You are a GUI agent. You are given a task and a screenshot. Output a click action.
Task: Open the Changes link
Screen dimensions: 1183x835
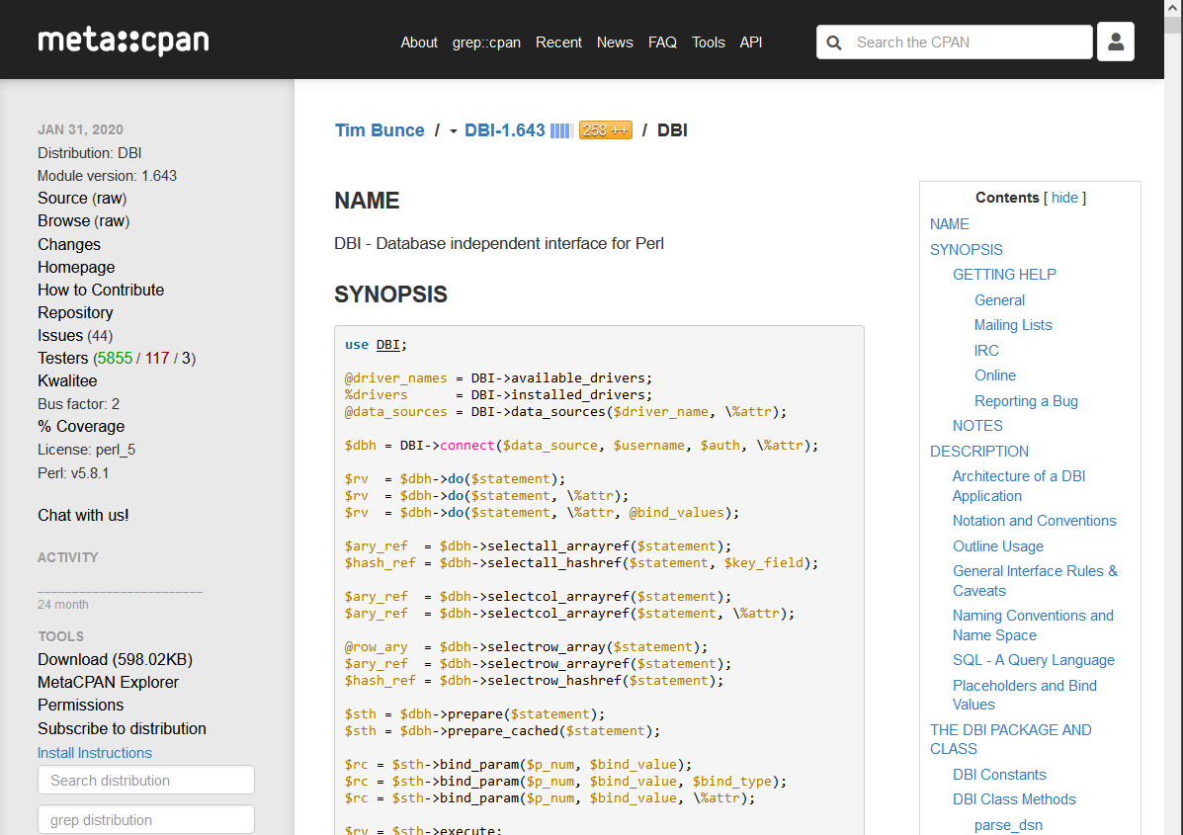(x=68, y=244)
